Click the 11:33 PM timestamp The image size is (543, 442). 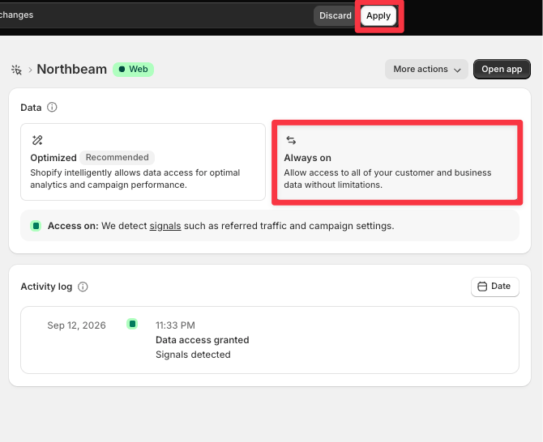pos(175,325)
